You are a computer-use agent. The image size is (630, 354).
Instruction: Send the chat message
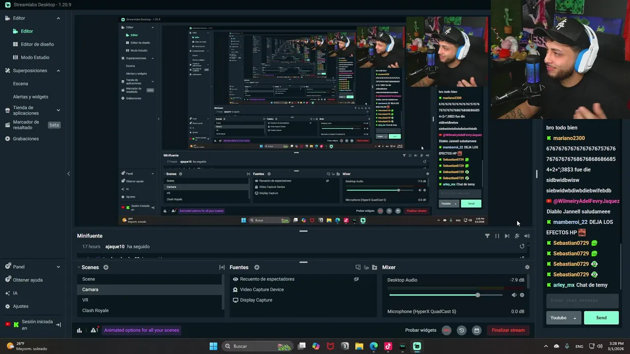(x=601, y=318)
